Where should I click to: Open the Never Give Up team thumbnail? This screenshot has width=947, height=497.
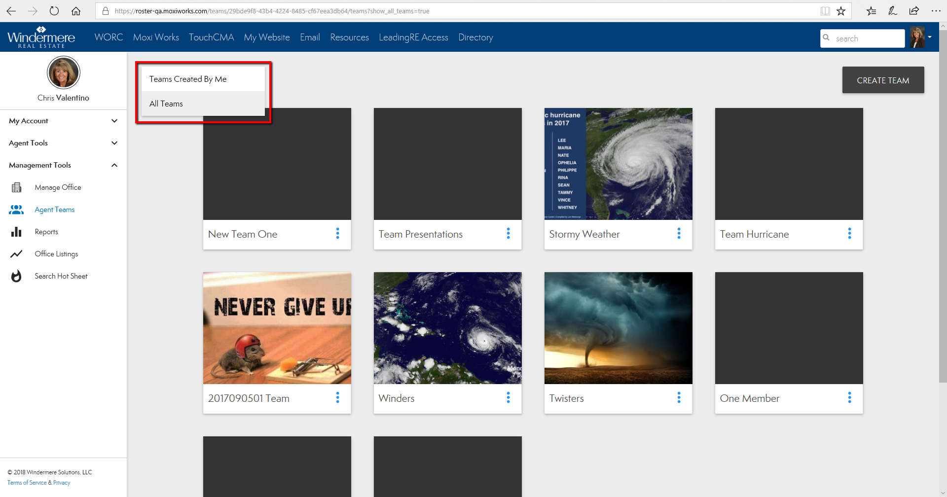277,328
